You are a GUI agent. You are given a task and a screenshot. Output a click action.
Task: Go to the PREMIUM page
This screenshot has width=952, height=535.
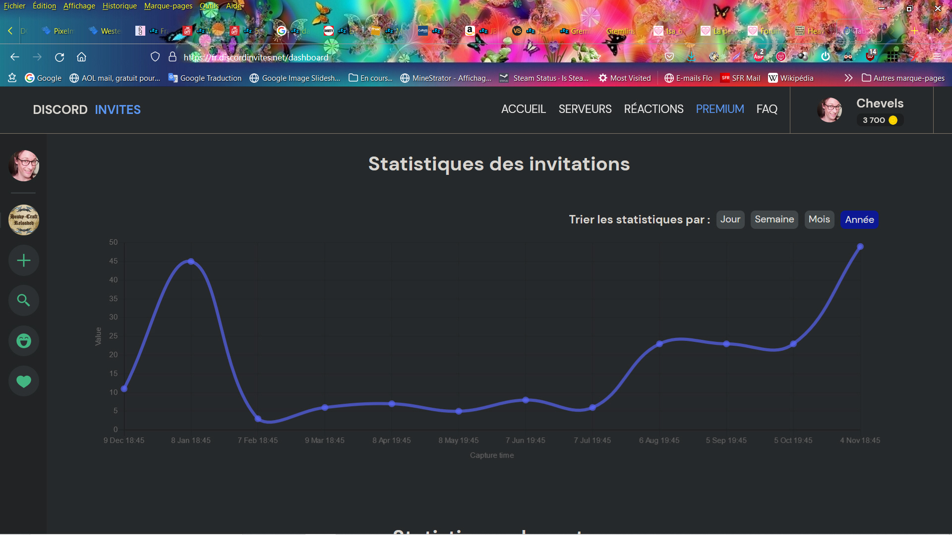point(719,109)
